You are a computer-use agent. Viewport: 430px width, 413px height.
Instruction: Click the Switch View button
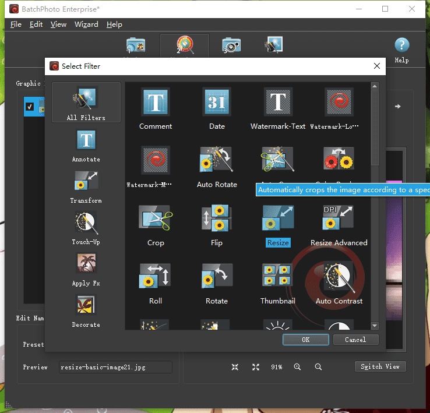tap(380, 366)
